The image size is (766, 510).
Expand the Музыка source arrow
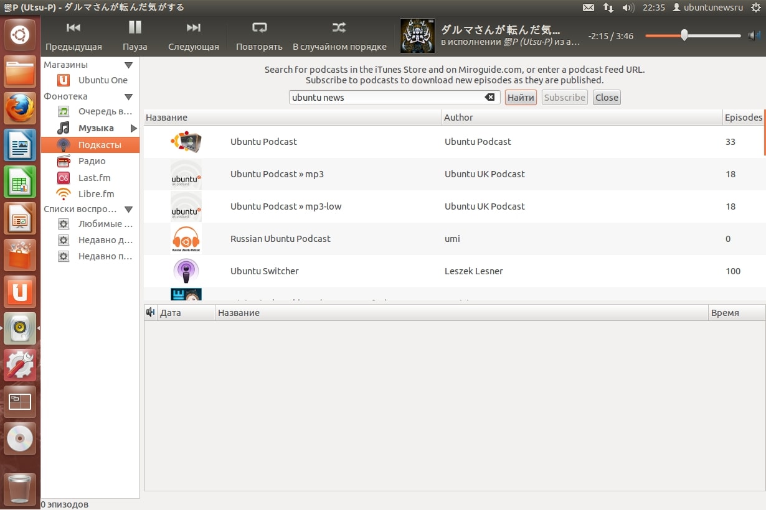[133, 128]
